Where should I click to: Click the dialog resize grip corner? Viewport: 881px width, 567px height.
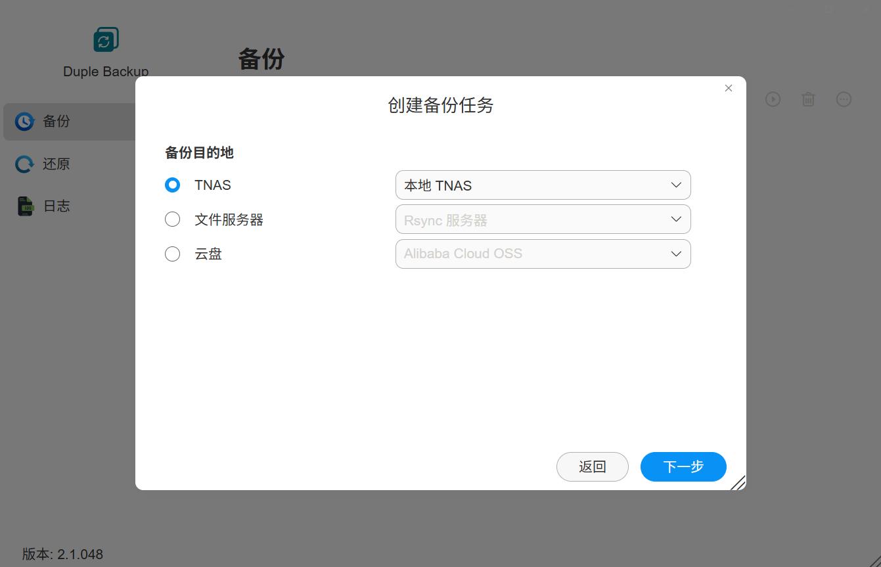[738, 482]
